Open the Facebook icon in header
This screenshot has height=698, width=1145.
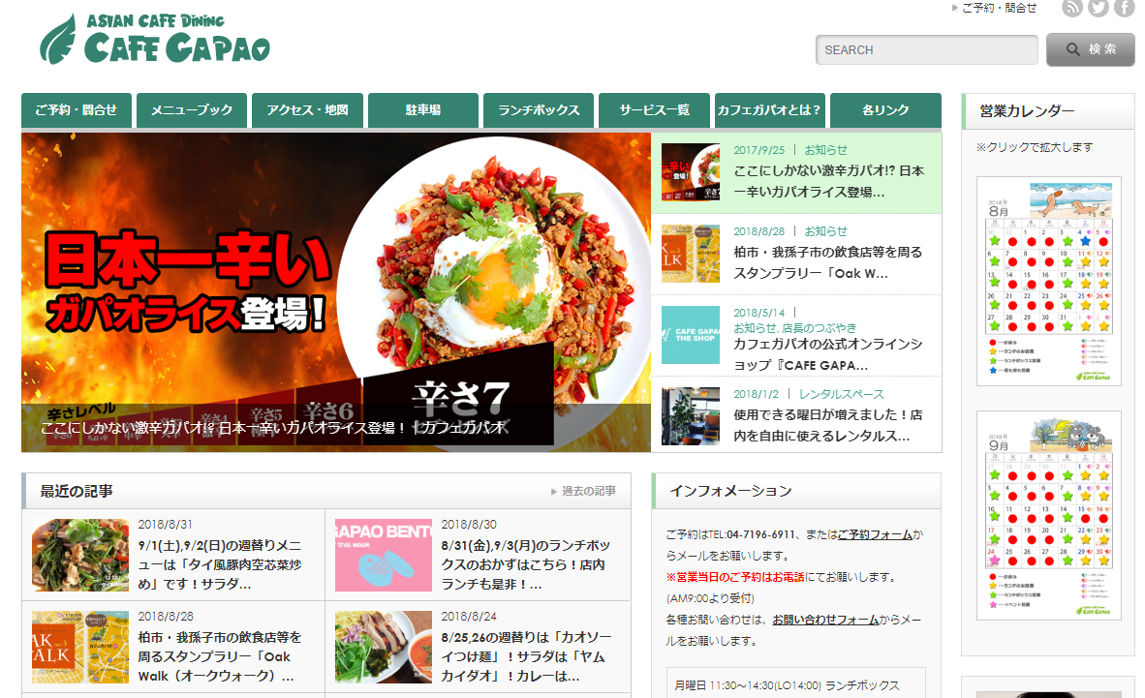[x=1123, y=8]
